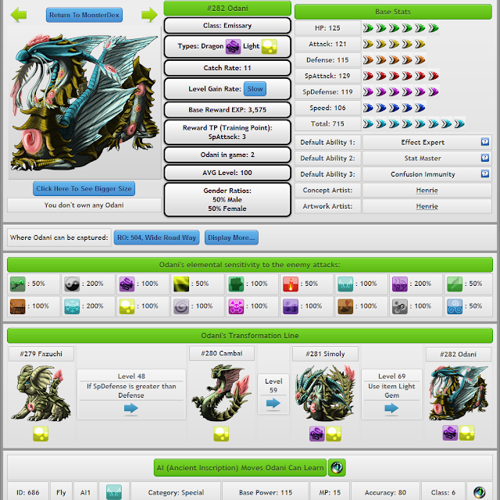Click the #281 Simoly name label
This screenshot has width=500, height=500.
pyautogui.click(x=325, y=354)
